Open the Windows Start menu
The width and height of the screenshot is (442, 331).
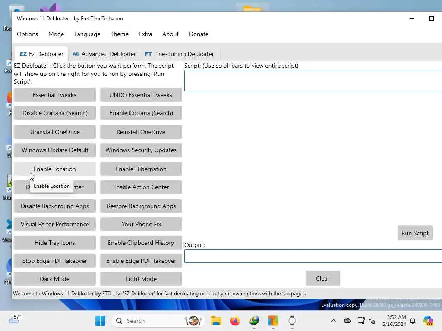click(100, 321)
